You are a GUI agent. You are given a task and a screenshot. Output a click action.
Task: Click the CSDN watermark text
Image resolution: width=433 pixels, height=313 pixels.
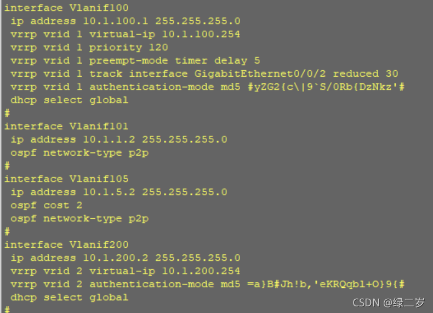pos(389,303)
